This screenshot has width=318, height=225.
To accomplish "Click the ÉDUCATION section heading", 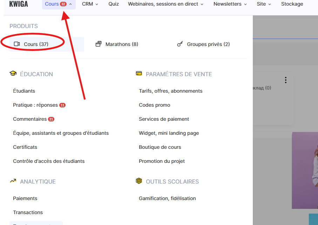I will point(36,74).
